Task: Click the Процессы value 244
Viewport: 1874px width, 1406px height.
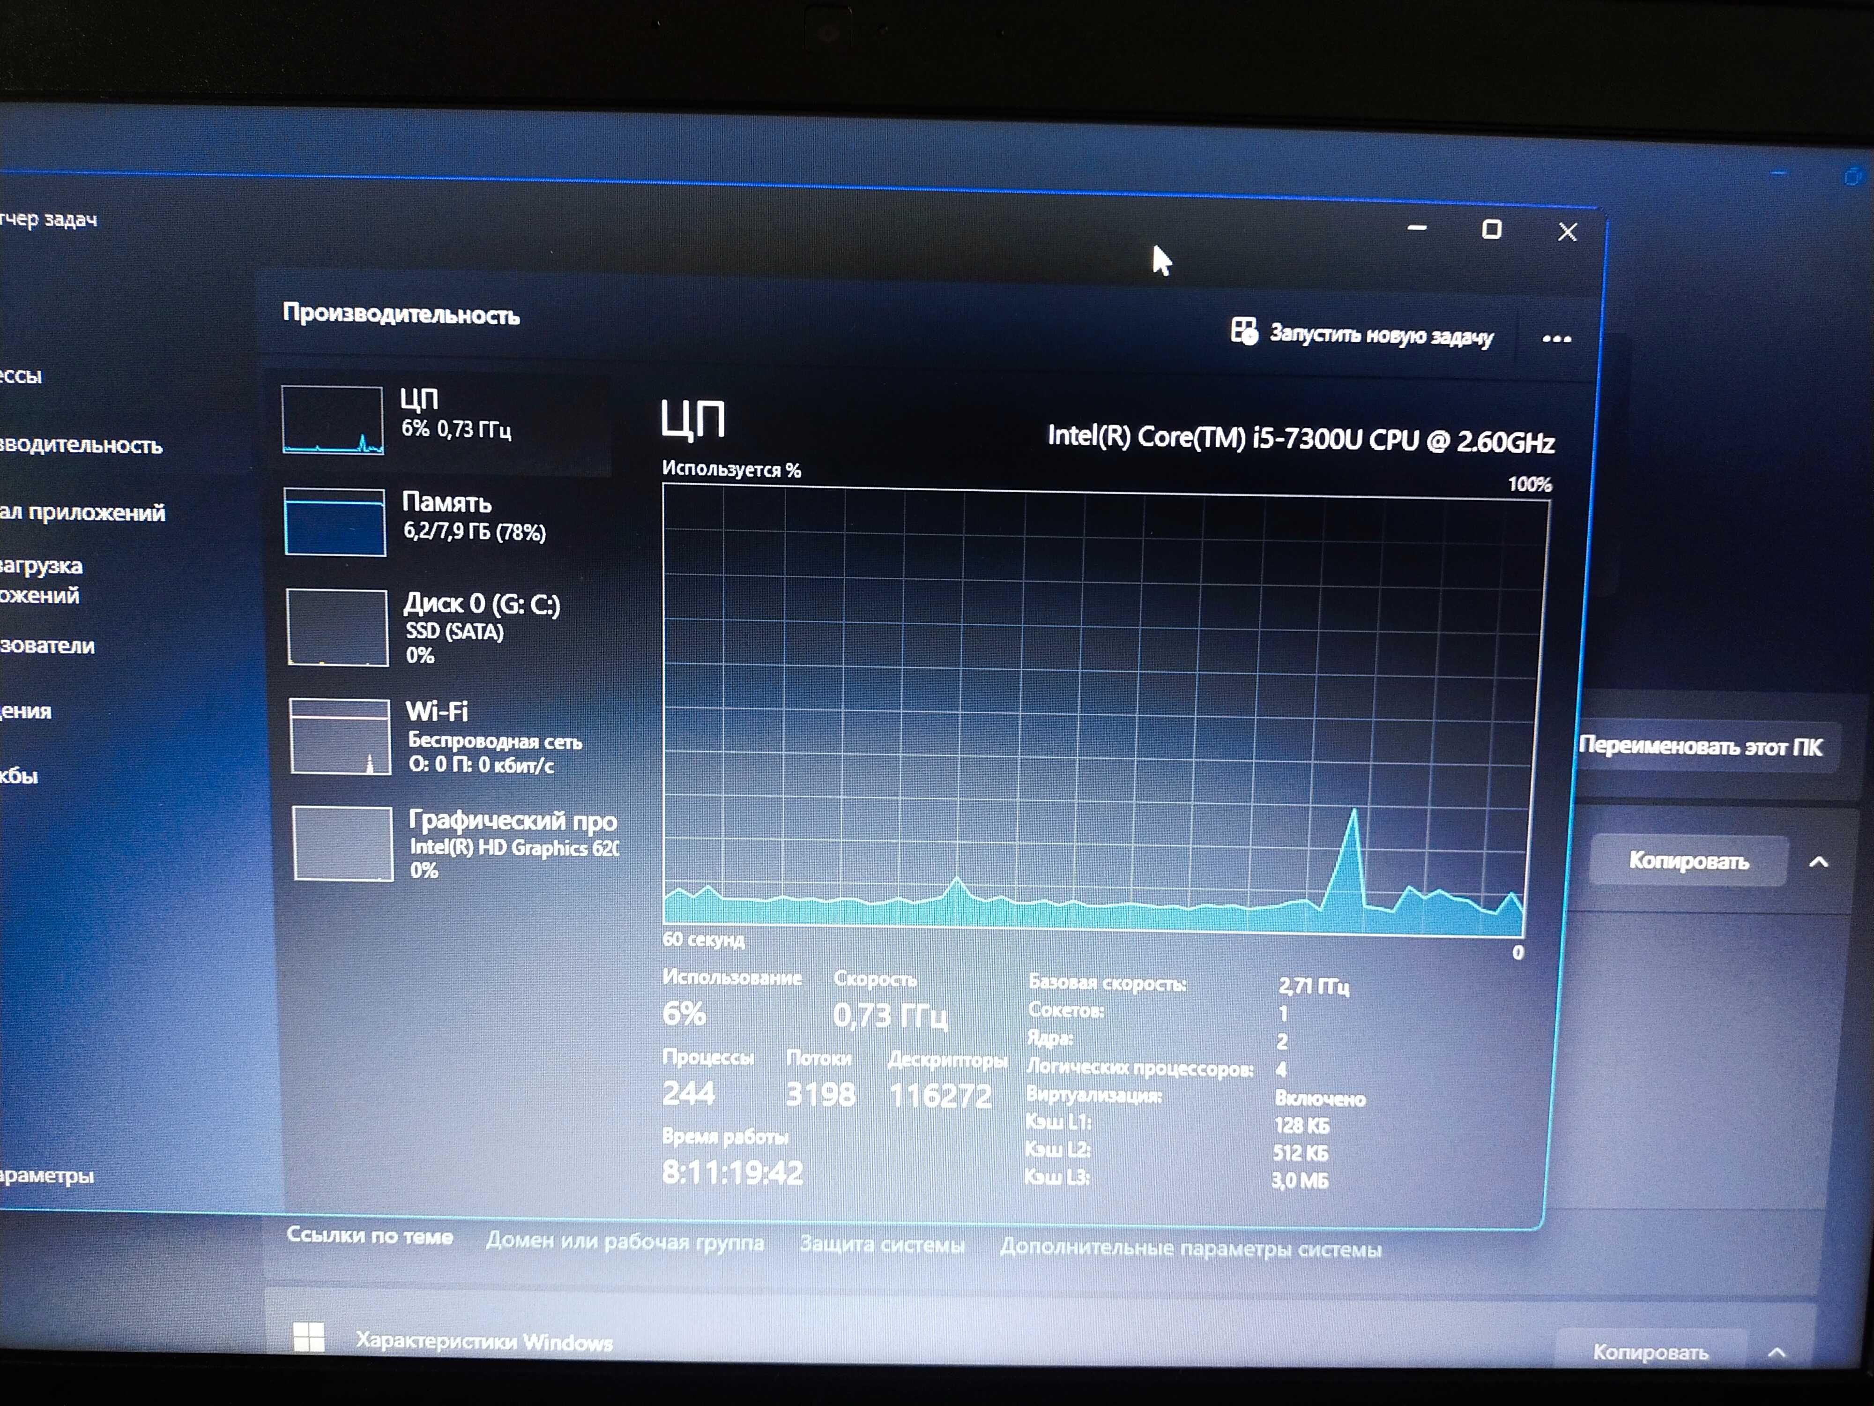Action: click(689, 1093)
